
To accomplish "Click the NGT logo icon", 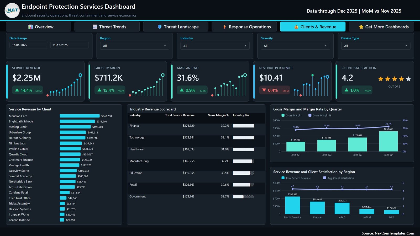I will (12, 10).
